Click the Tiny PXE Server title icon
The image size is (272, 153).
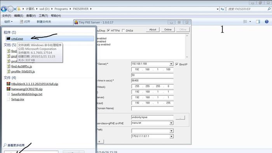76,23
